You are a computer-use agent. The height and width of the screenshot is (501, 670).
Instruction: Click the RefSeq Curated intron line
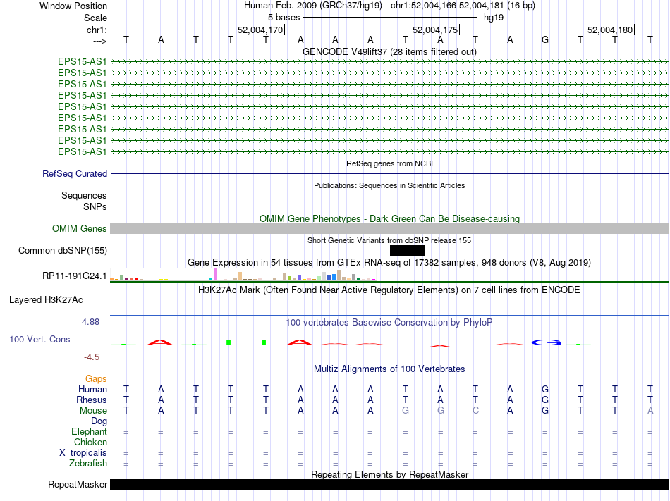pyautogui.click(x=389, y=173)
